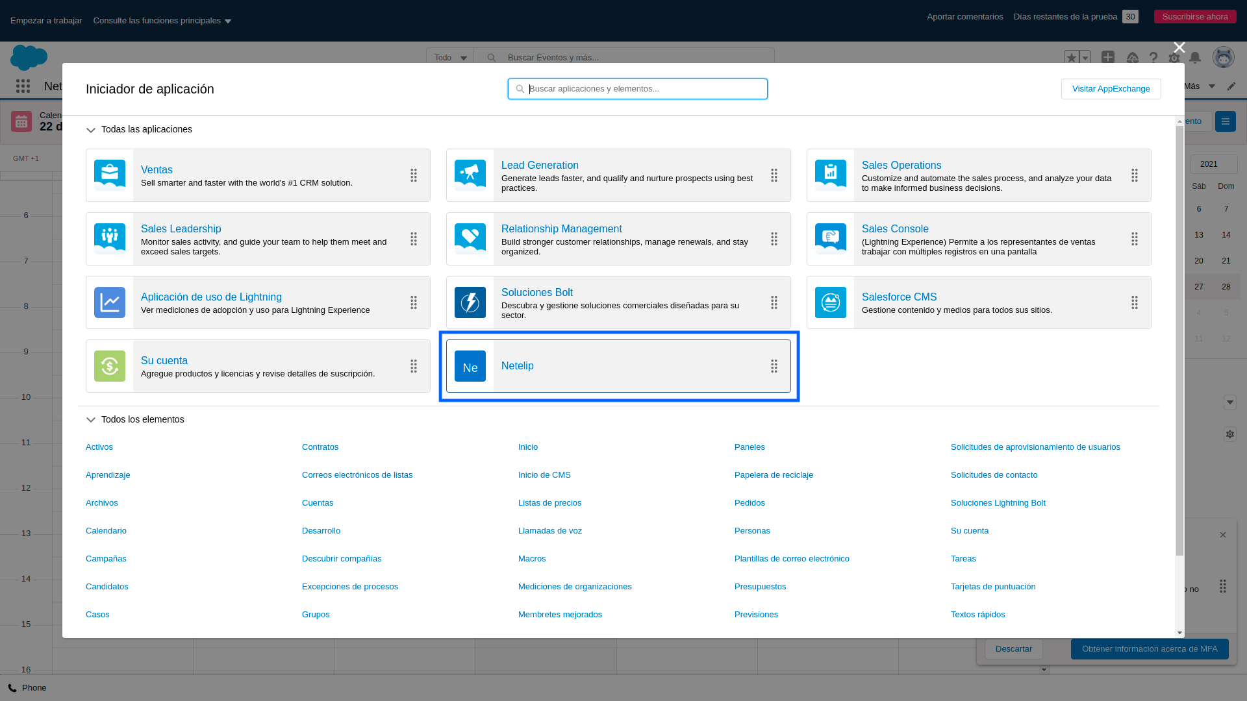Collapse the Todas las aplicaciones section
This screenshot has height=701, width=1247.
(x=91, y=130)
